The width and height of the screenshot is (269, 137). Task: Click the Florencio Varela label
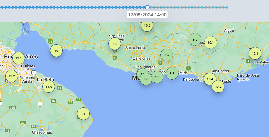(x=27, y=80)
